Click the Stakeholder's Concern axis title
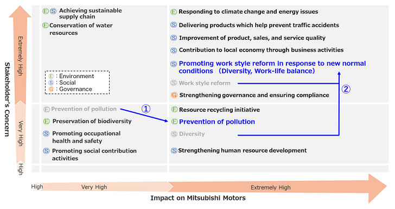Image resolution: width=395 pixels, height=209 pixels. pyautogui.click(x=7, y=99)
